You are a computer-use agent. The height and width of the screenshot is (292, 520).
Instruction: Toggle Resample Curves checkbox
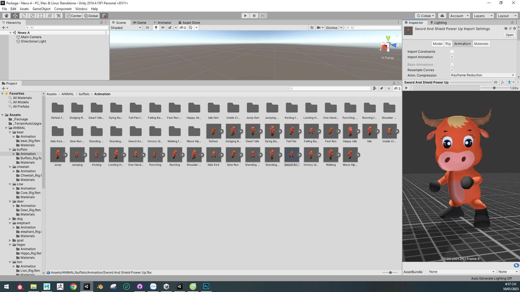click(452, 70)
